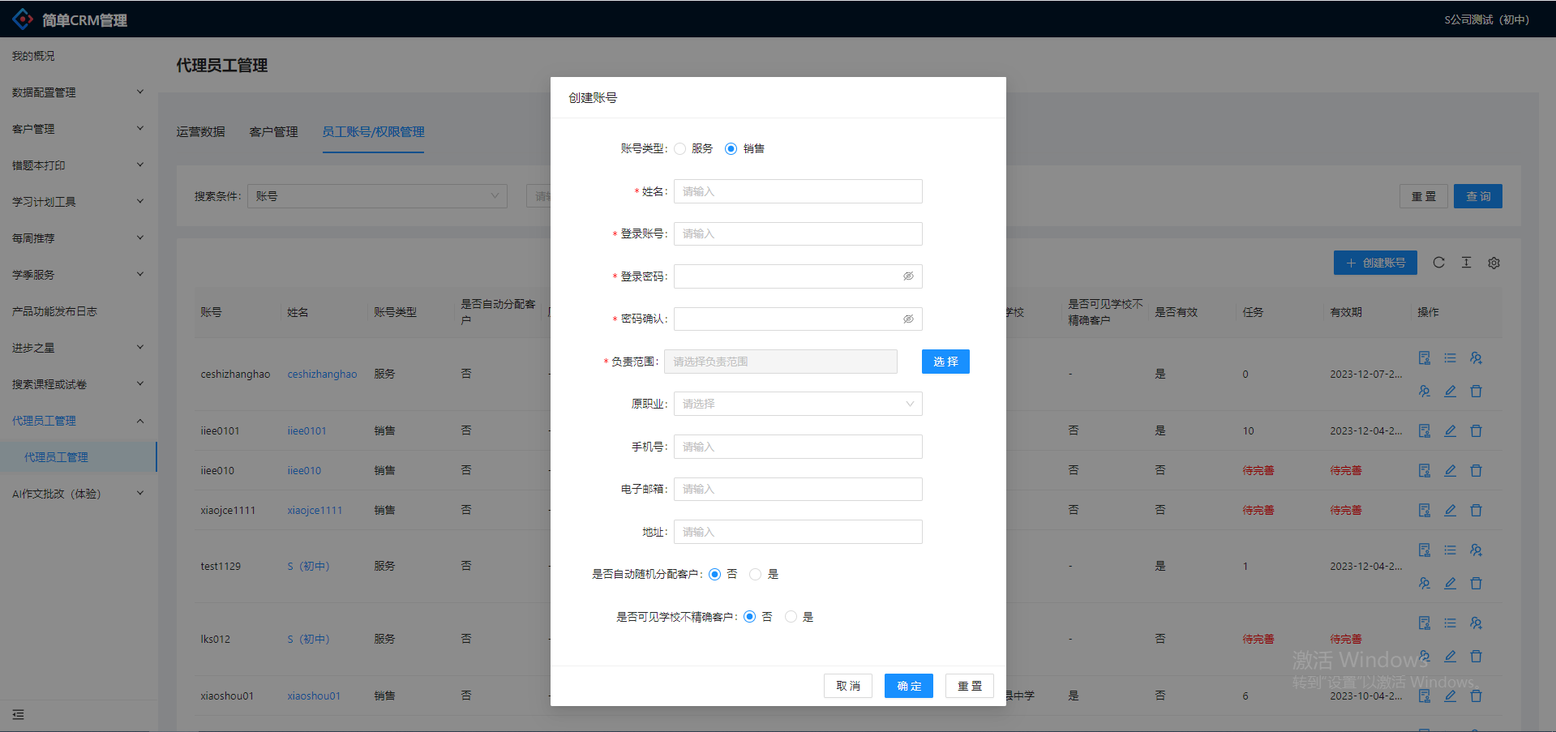
Task: Open 产品功能发布日志 in sidebar
Action: [54, 311]
